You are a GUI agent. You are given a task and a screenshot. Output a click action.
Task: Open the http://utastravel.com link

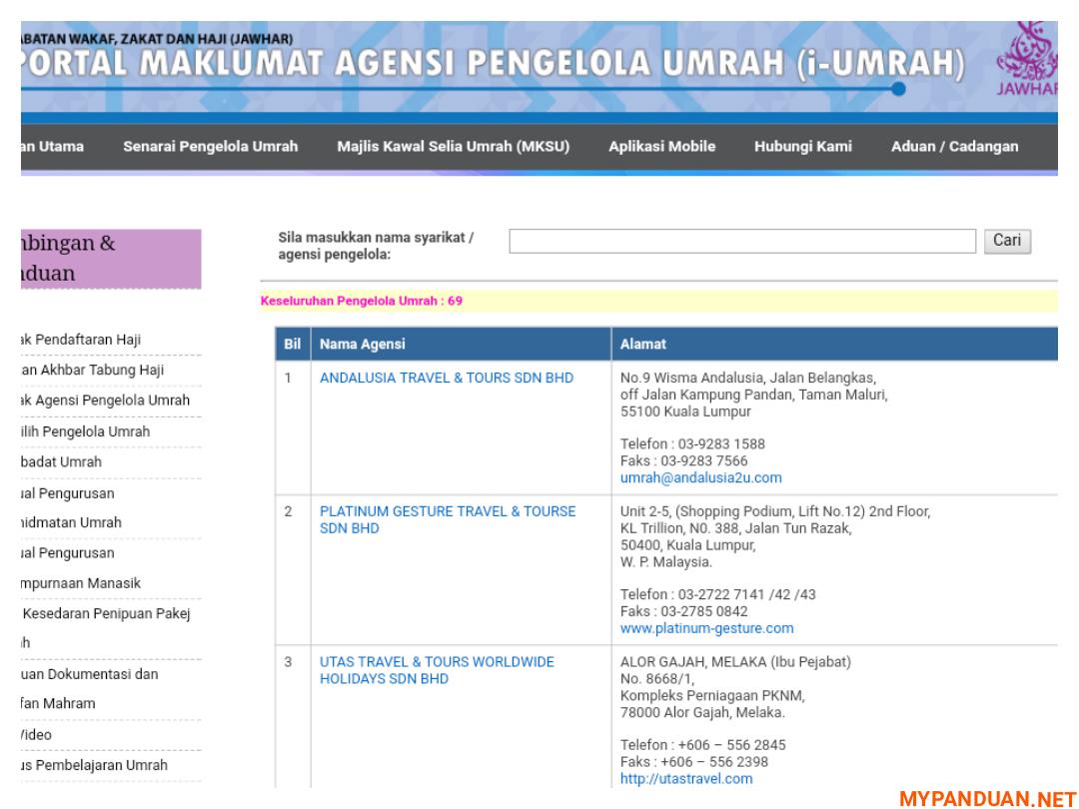pyautogui.click(x=686, y=779)
